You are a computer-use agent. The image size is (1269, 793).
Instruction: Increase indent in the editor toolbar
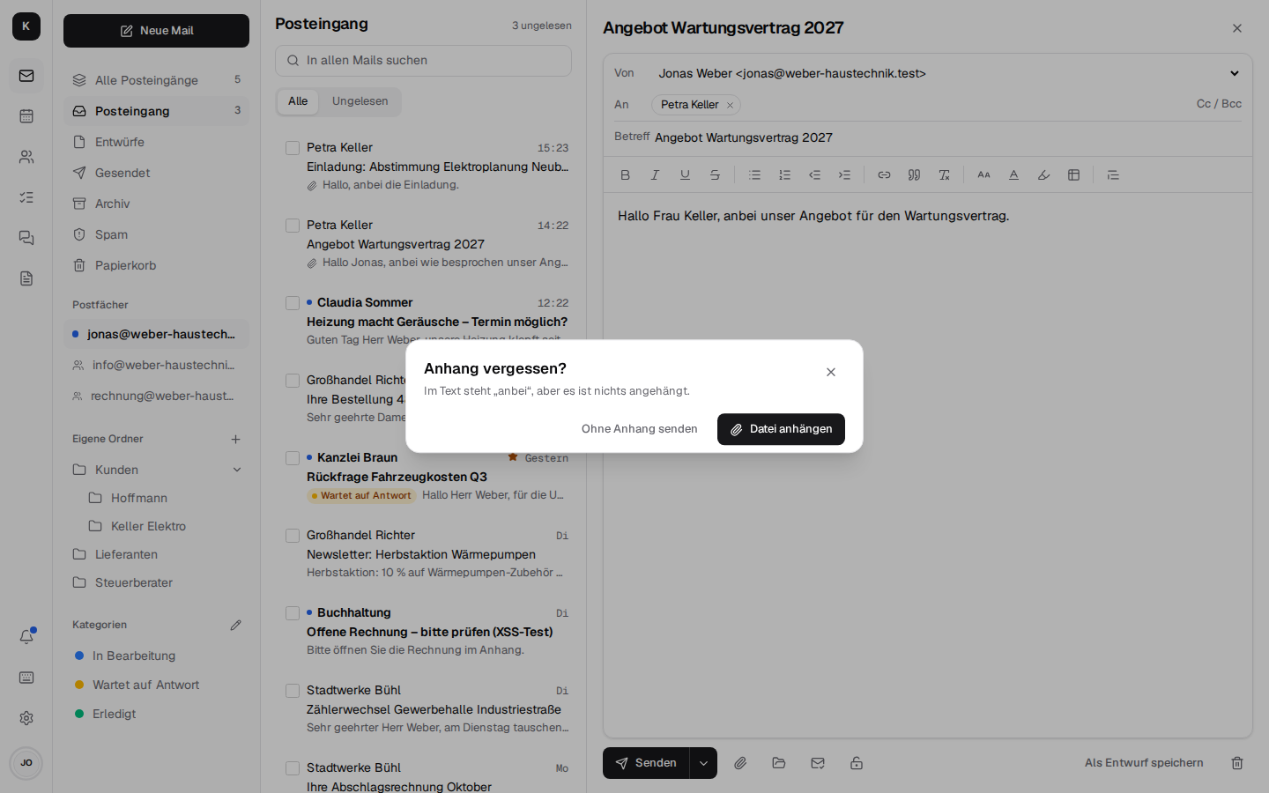(844, 174)
